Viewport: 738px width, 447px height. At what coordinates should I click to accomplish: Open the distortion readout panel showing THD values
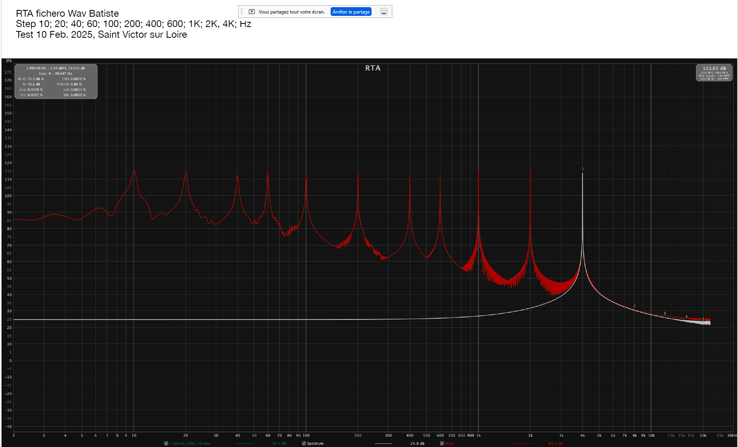[56, 81]
